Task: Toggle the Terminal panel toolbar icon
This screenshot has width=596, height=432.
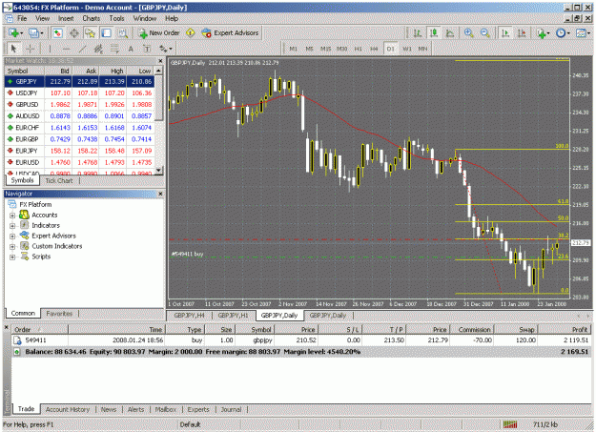Action: click(x=106, y=33)
